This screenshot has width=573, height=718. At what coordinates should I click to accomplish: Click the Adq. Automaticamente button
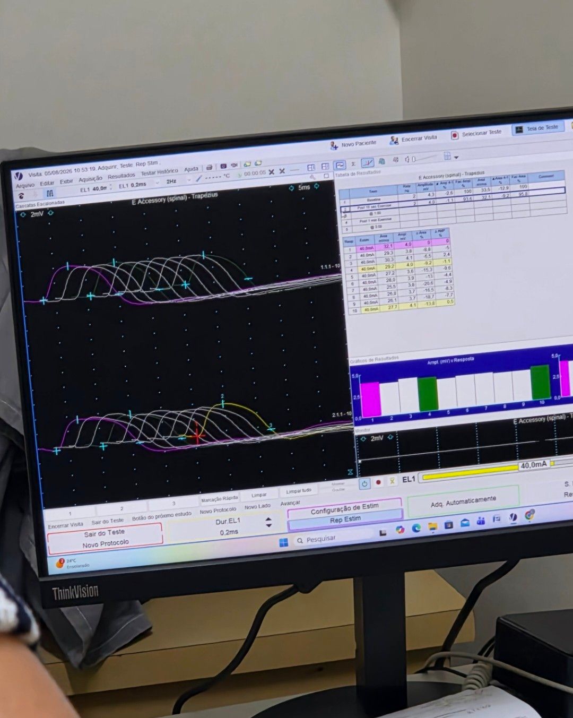463,501
